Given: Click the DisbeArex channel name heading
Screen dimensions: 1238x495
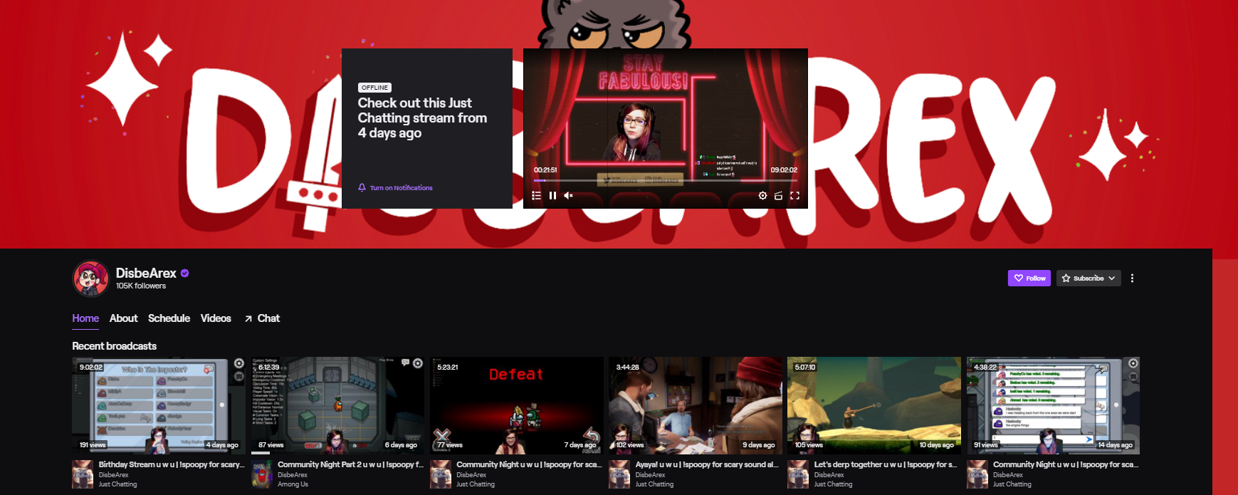Looking at the screenshot, I should click(x=146, y=273).
